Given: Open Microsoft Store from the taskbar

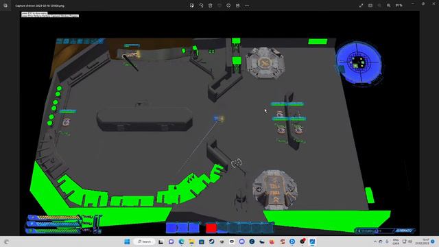Looking at the screenshot, I should click(x=202, y=242).
